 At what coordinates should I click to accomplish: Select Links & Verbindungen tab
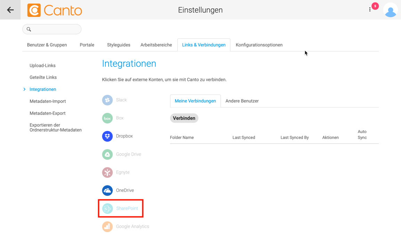(204, 45)
